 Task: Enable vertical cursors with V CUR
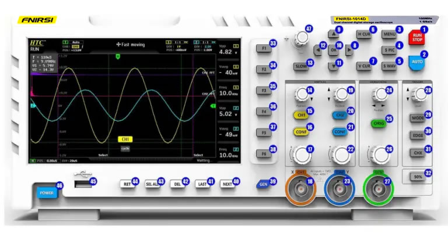pyautogui.click(x=364, y=66)
